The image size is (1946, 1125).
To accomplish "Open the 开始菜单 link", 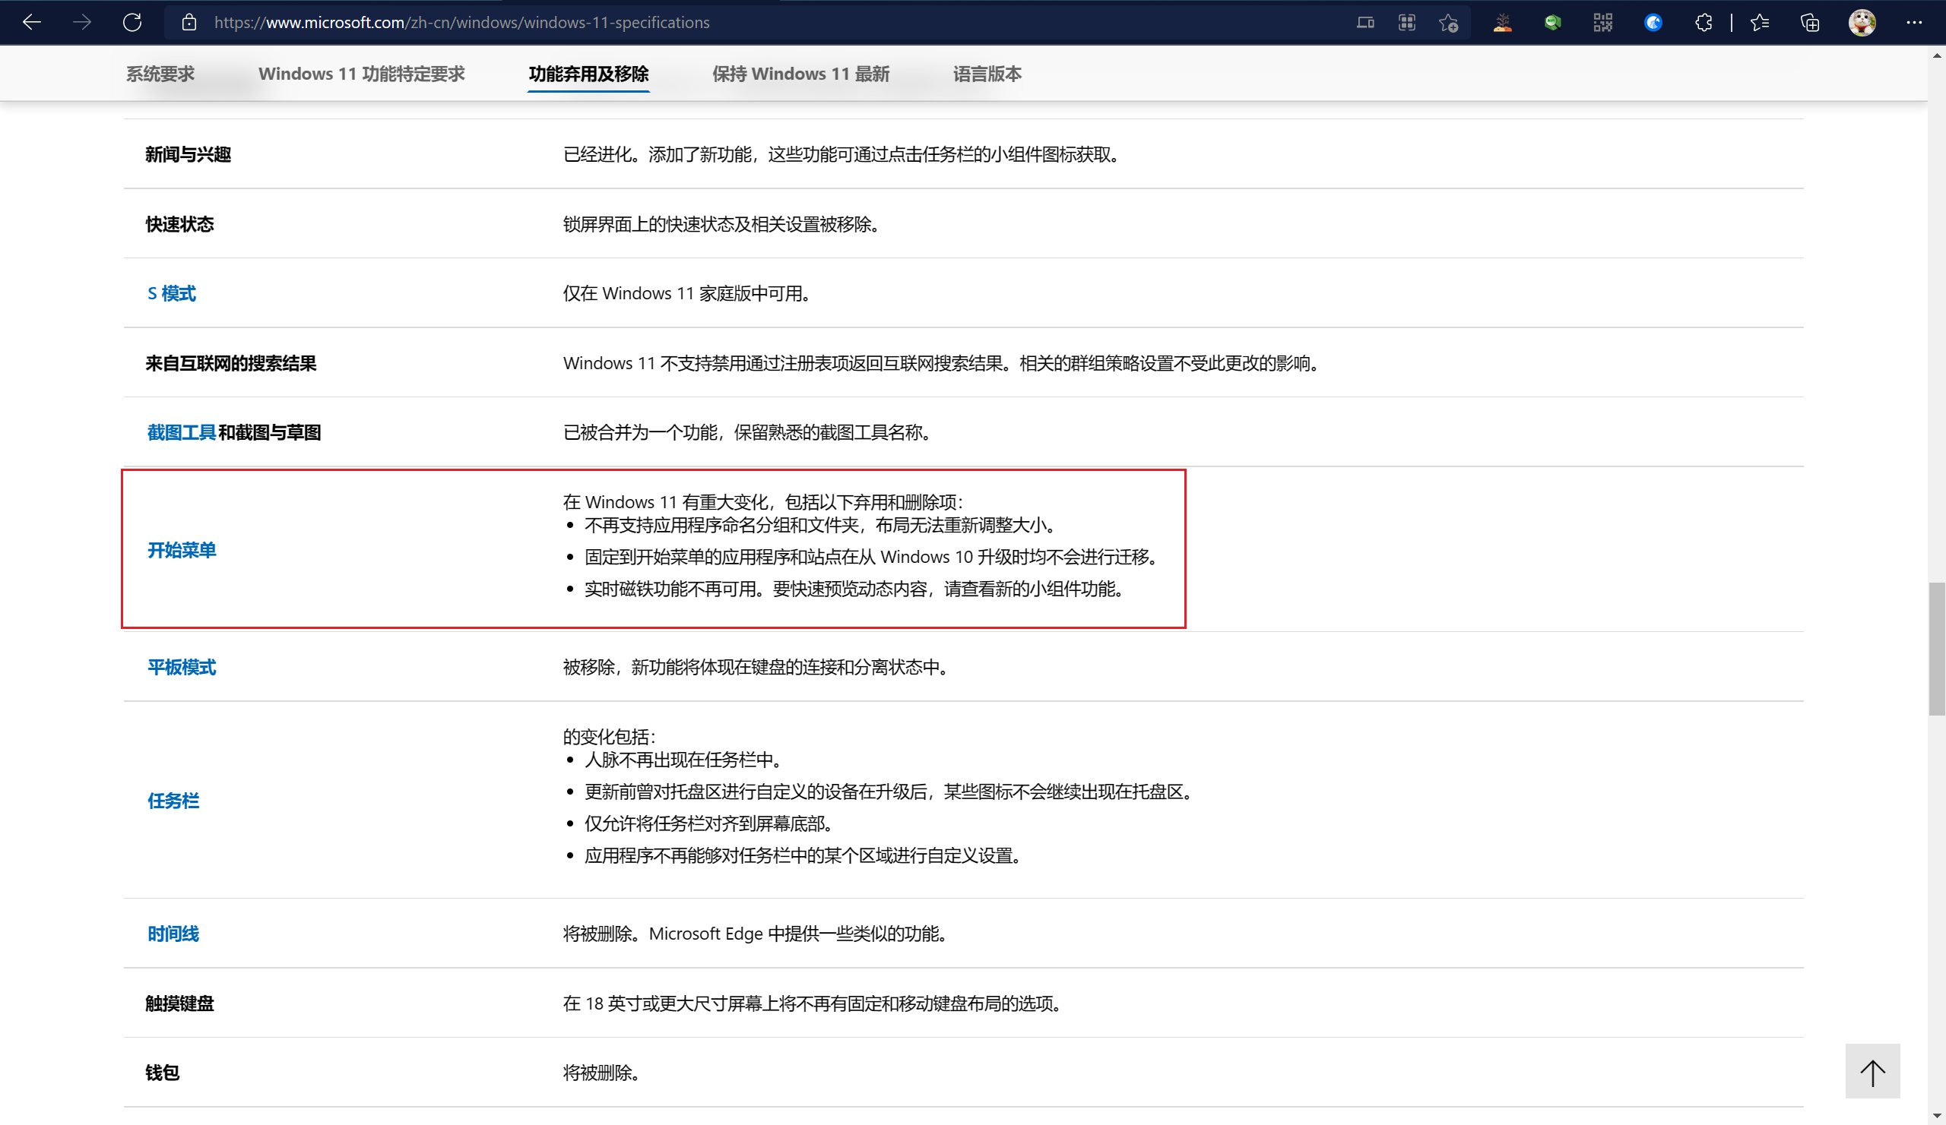I will click(x=182, y=549).
